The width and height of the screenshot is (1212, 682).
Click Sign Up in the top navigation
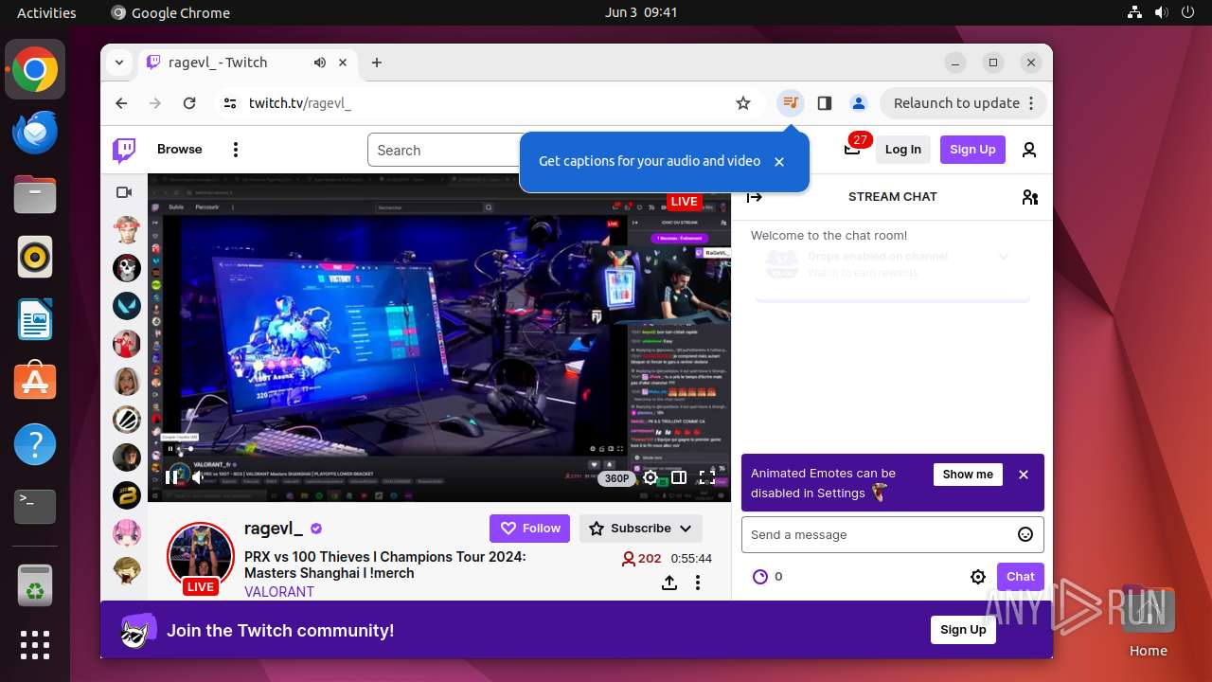(972, 150)
